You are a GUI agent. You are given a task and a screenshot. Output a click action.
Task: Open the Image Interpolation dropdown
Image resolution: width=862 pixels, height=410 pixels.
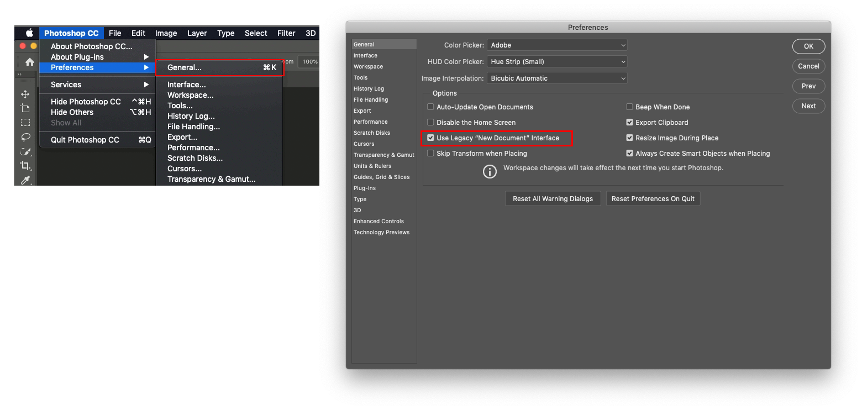(x=556, y=78)
